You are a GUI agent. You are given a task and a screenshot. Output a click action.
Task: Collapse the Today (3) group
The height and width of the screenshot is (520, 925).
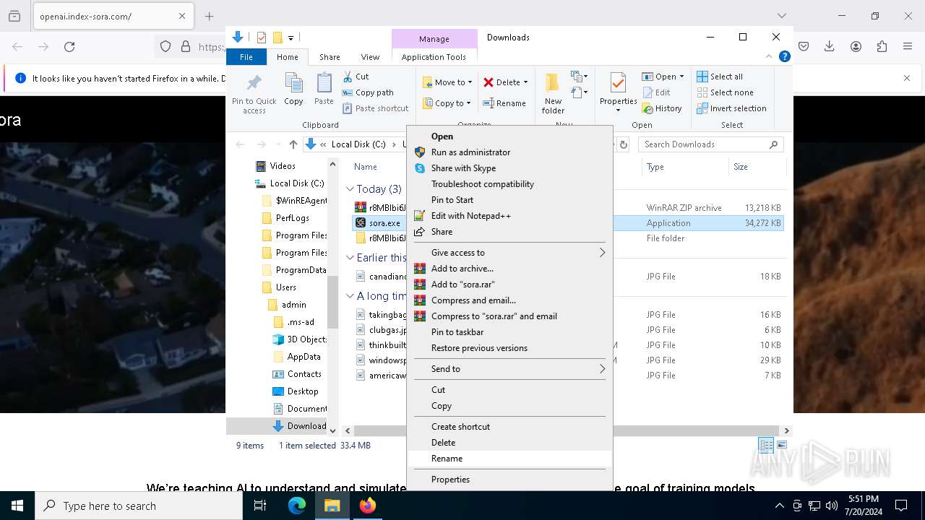click(x=350, y=189)
